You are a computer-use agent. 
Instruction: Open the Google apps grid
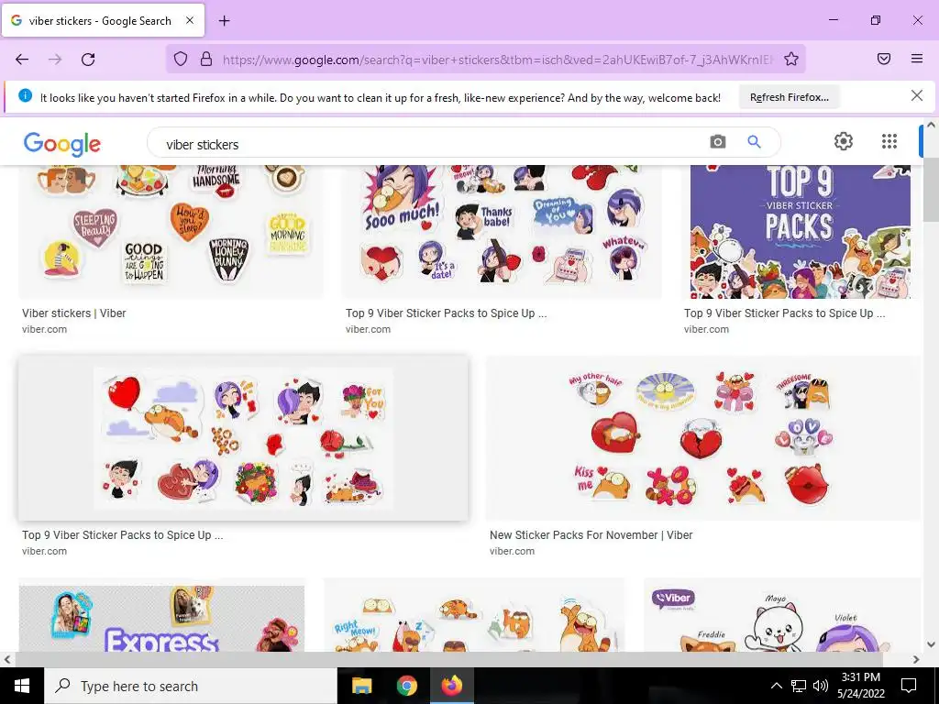pyautogui.click(x=889, y=141)
